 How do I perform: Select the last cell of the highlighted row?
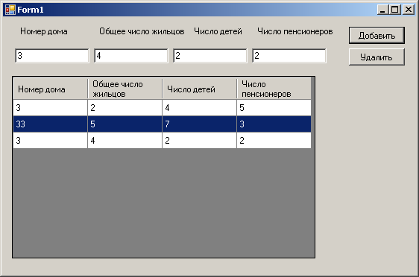[274, 124]
